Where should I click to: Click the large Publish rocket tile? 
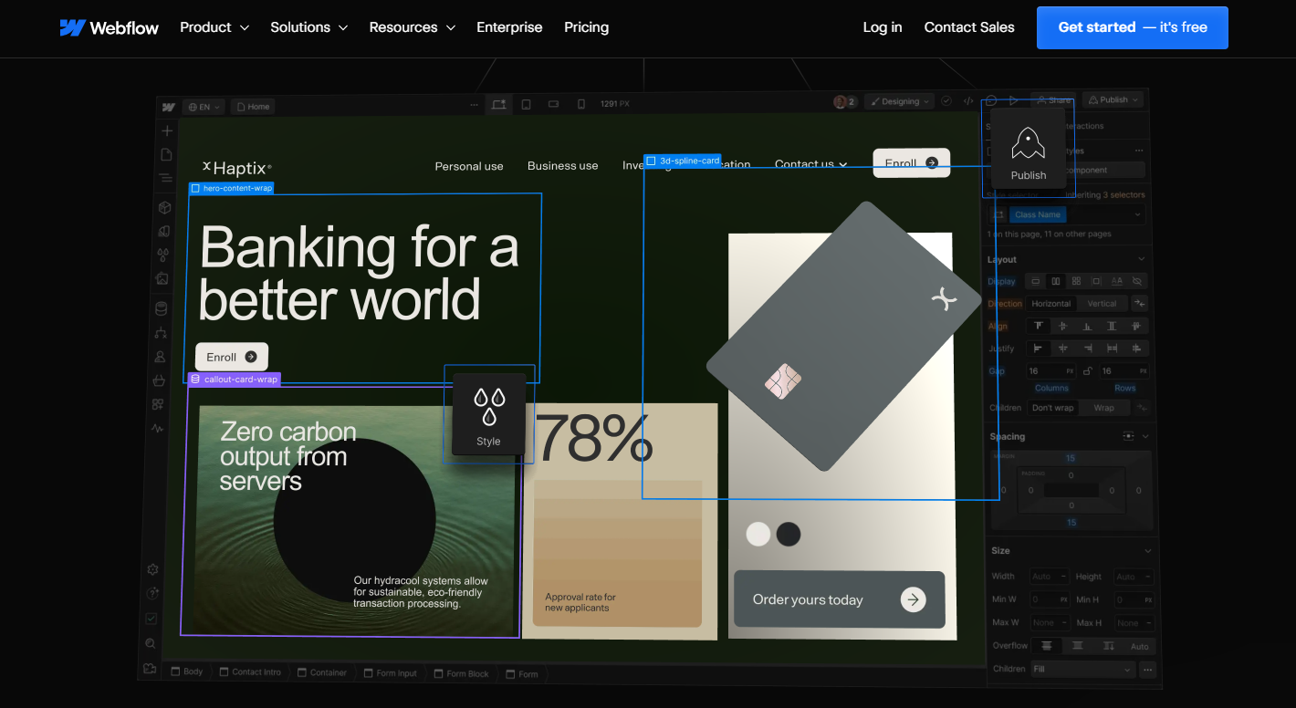click(1029, 149)
